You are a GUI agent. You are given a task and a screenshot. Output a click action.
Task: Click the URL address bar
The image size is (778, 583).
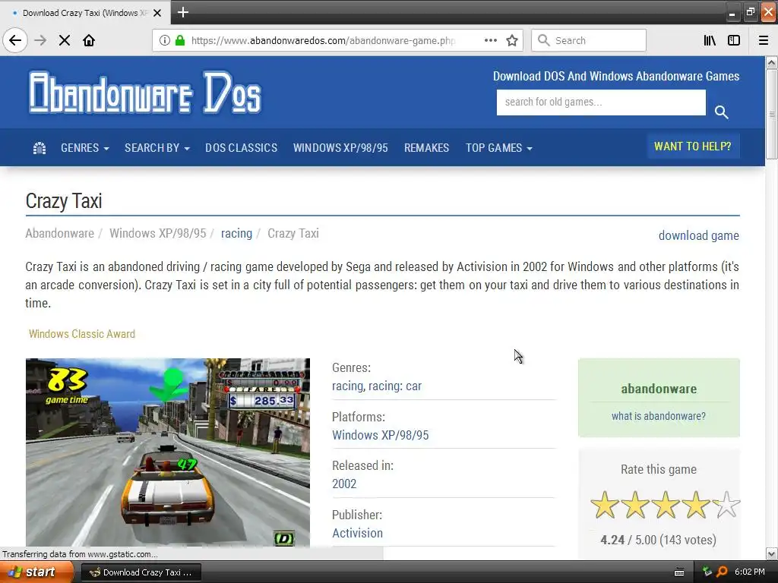click(x=322, y=40)
